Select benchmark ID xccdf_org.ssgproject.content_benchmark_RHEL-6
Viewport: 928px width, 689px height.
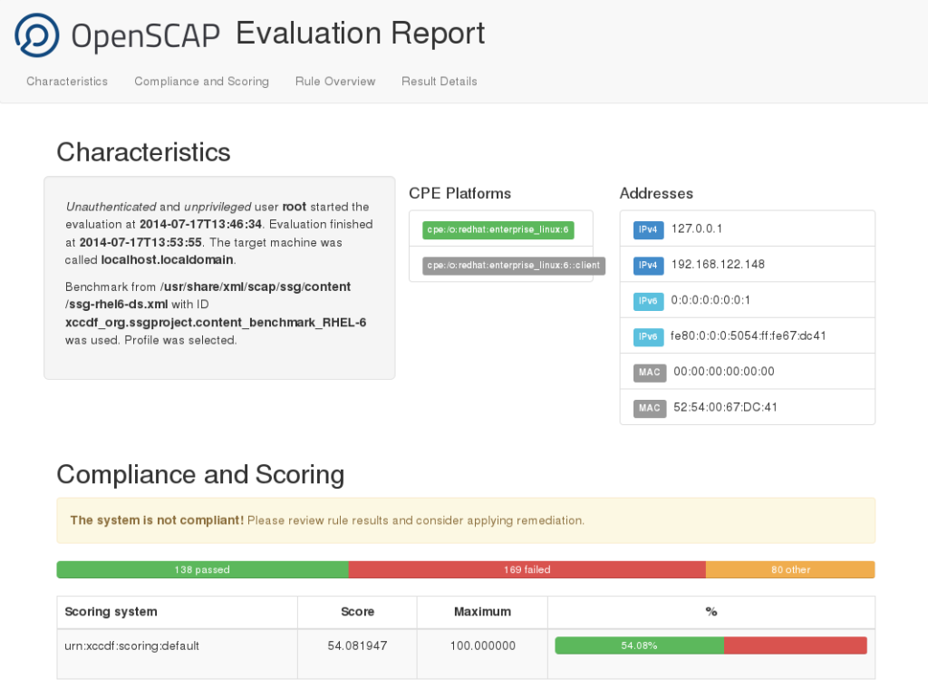(x=216, y=322)
